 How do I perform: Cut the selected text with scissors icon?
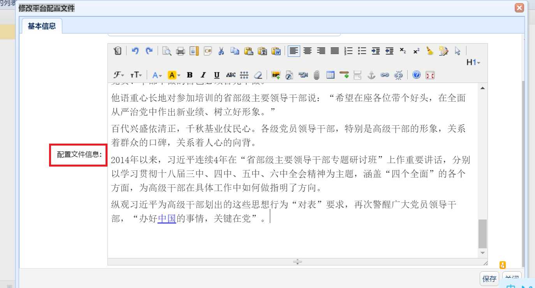(221, 51)
